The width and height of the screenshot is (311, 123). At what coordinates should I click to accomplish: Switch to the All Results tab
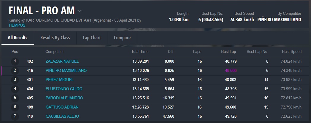click(x=18, y=38)
